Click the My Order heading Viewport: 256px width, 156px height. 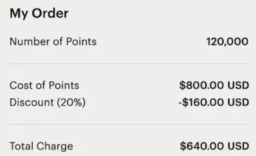[39, 14]
